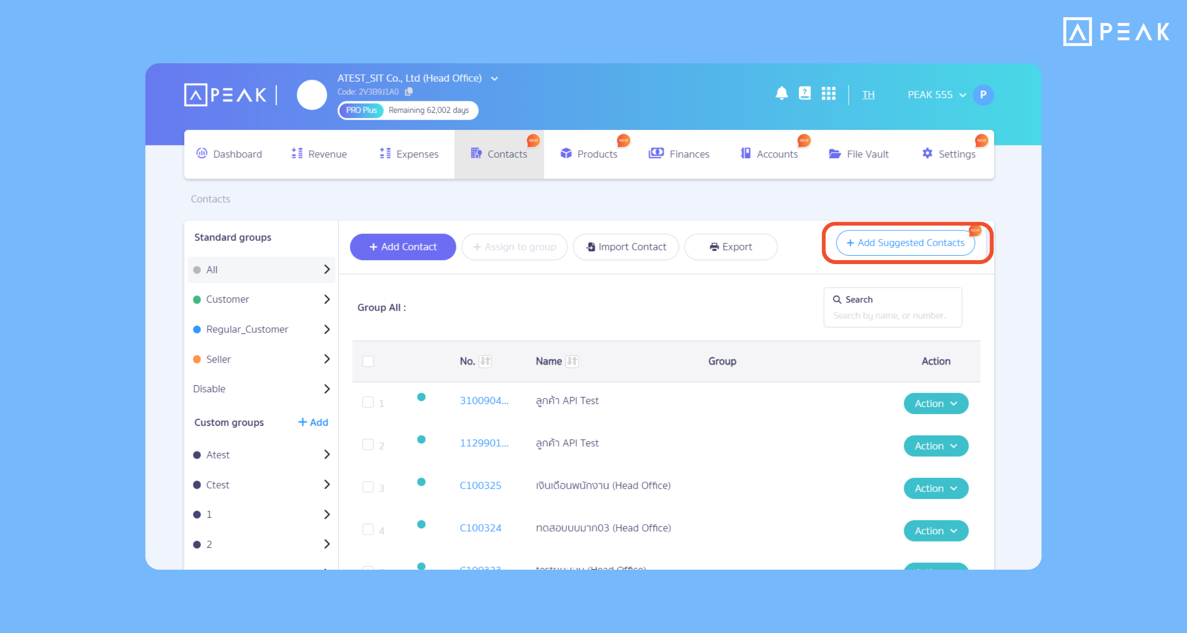Click the Expenses tab icon
This screenshot has width=1187, height=633.
(x=385, y=153)
